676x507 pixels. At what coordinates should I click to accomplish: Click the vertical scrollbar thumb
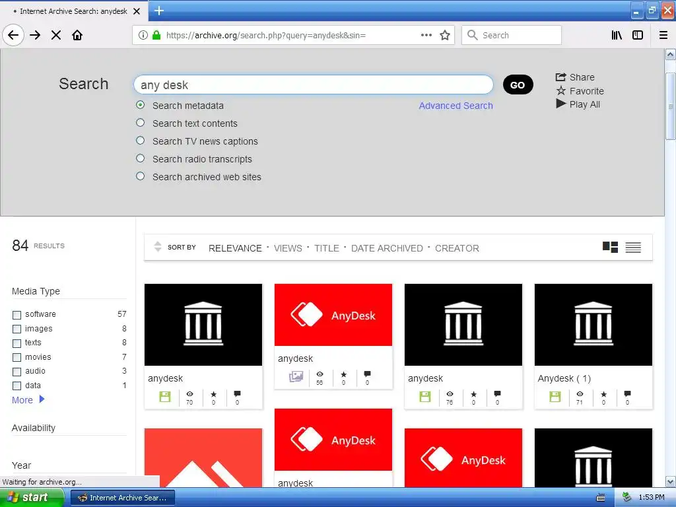[x=671, y=106]
